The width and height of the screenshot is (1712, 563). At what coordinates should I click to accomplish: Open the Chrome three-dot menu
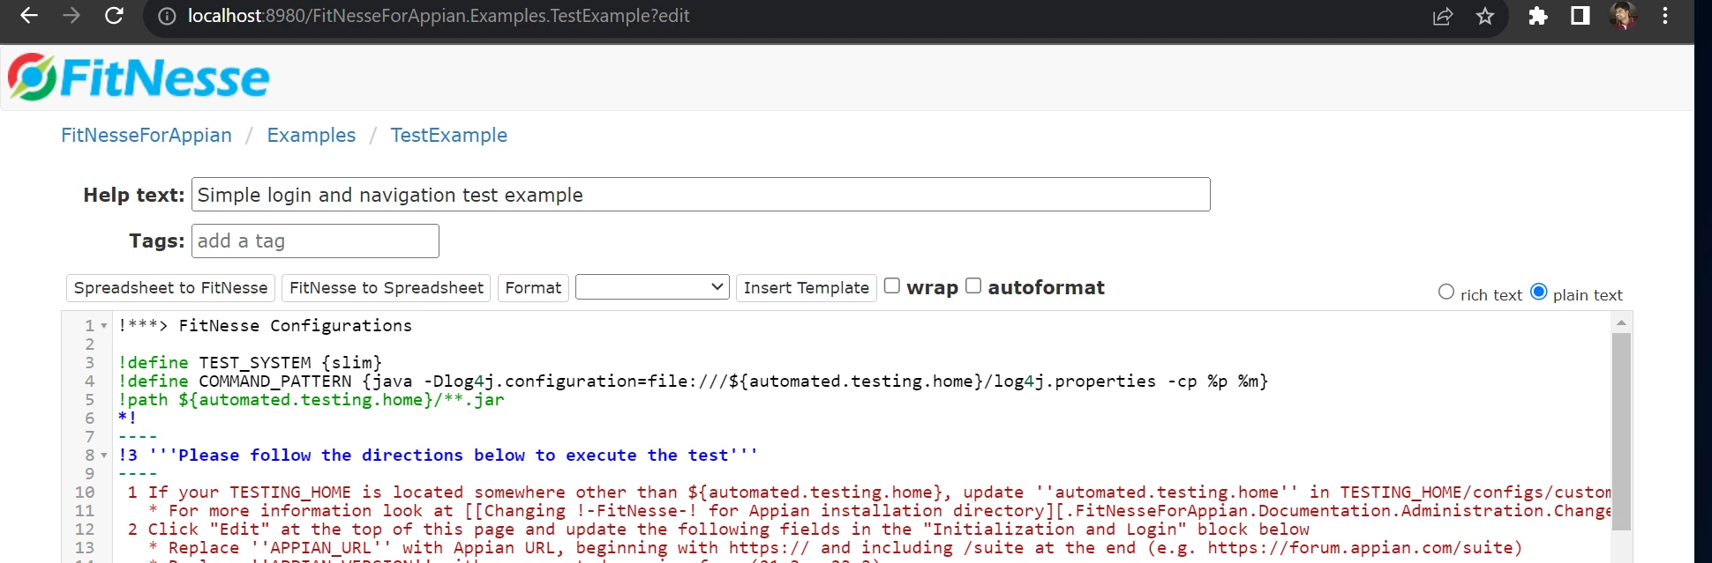(x=1665, y=16)
